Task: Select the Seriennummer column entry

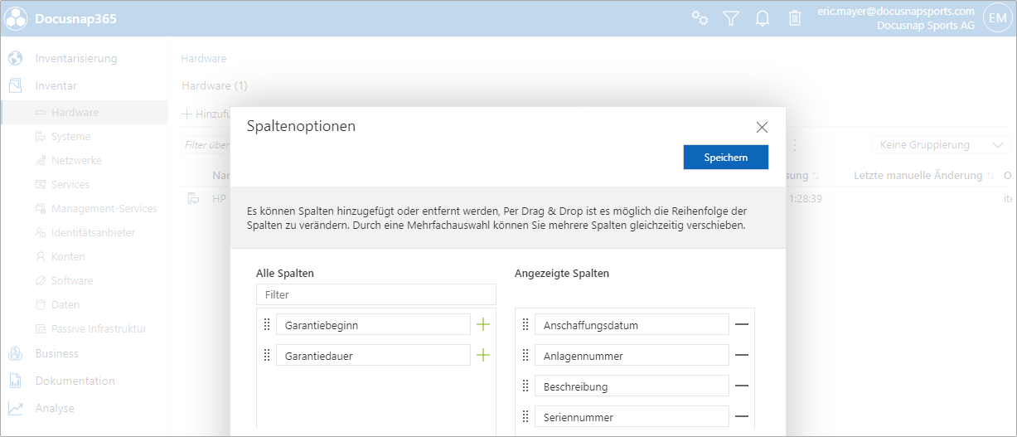Action: [x=632, y=417]
